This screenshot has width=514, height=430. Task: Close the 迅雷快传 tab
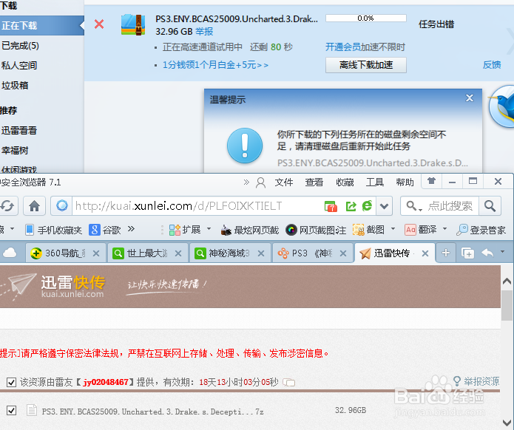[425, 253]
